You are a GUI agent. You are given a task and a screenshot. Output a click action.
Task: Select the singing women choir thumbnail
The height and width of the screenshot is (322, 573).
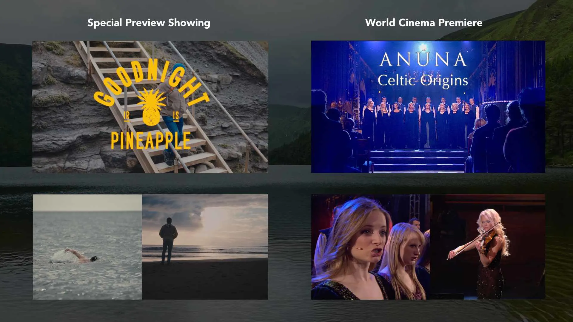coord(371,247)
